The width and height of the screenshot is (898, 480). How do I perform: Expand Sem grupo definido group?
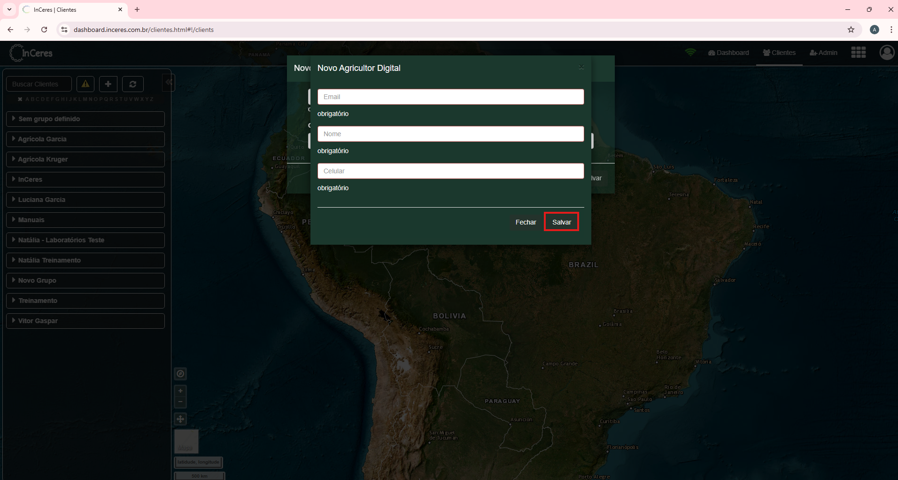point(85,119)
